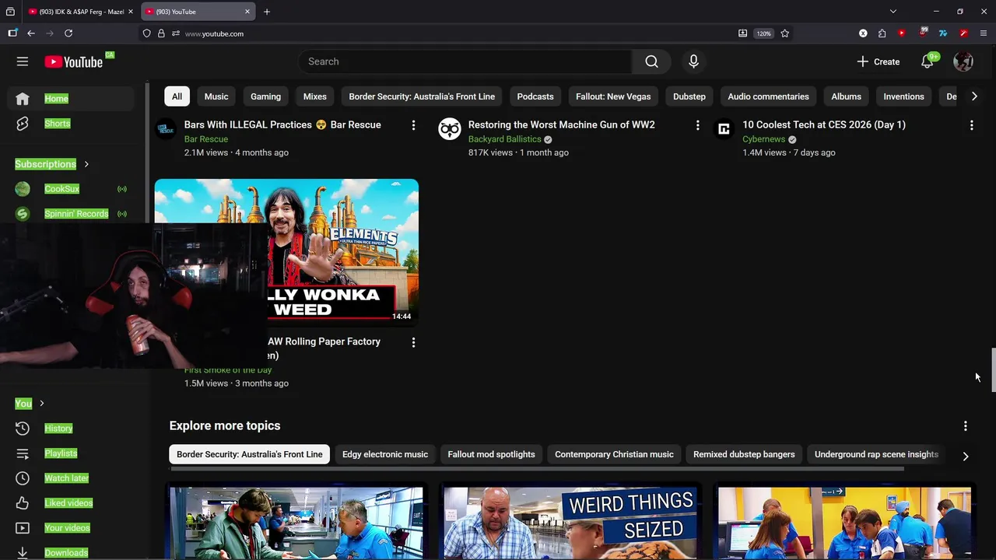This screenshot has width=996, height=560.
Task: Bookmark this page with the star icon
Action: pyautogui.click(x=784, y=33)
